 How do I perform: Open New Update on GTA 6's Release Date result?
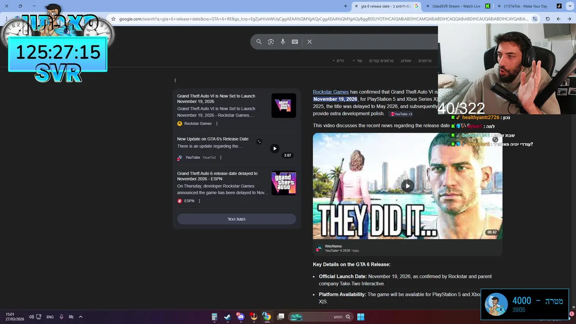pos(213,139)
